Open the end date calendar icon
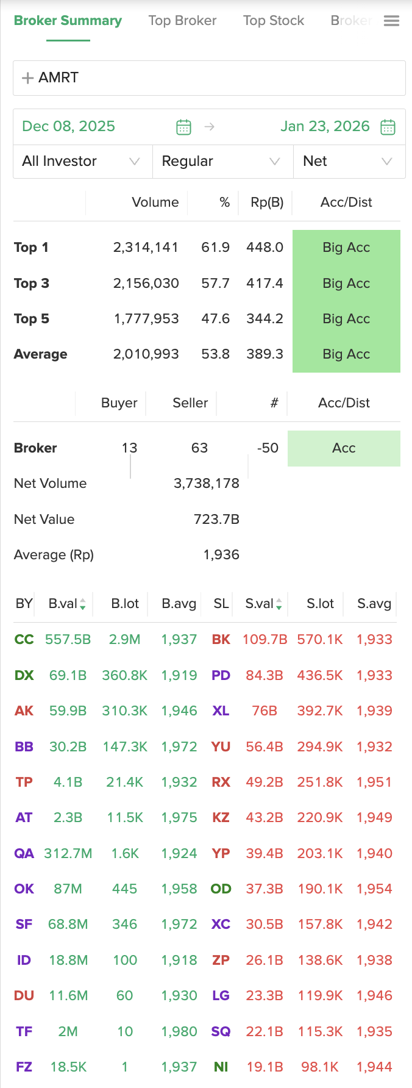This screenshot has width=412, height=1088. click(x=388, y=127)
